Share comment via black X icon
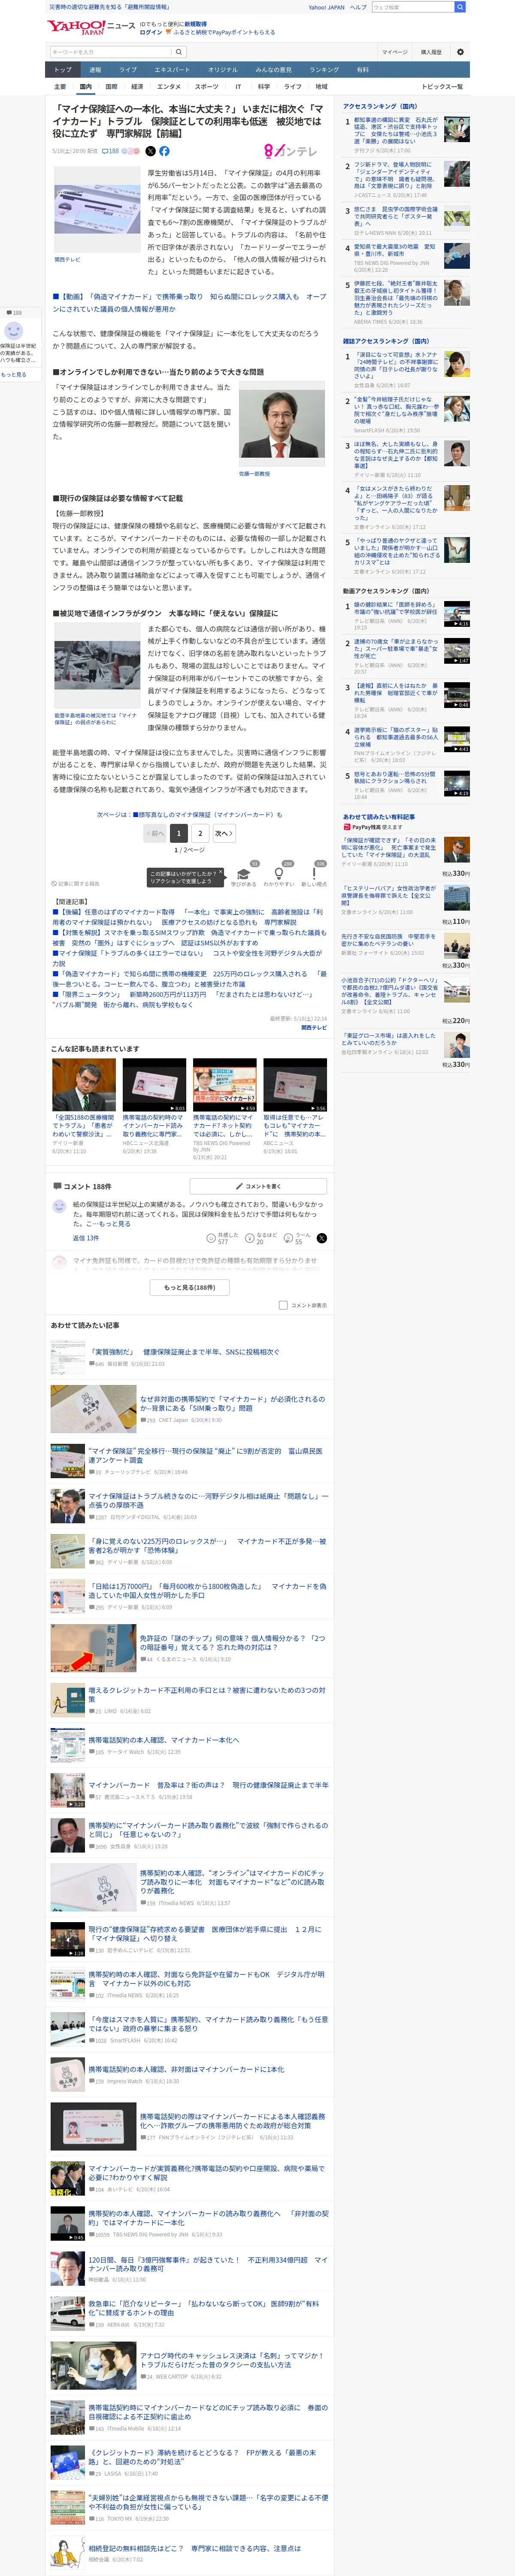 click(321, 1238)
